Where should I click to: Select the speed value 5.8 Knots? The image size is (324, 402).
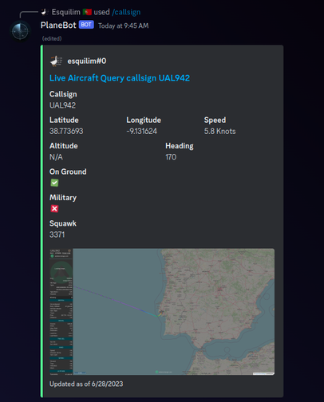click(219, 131)
